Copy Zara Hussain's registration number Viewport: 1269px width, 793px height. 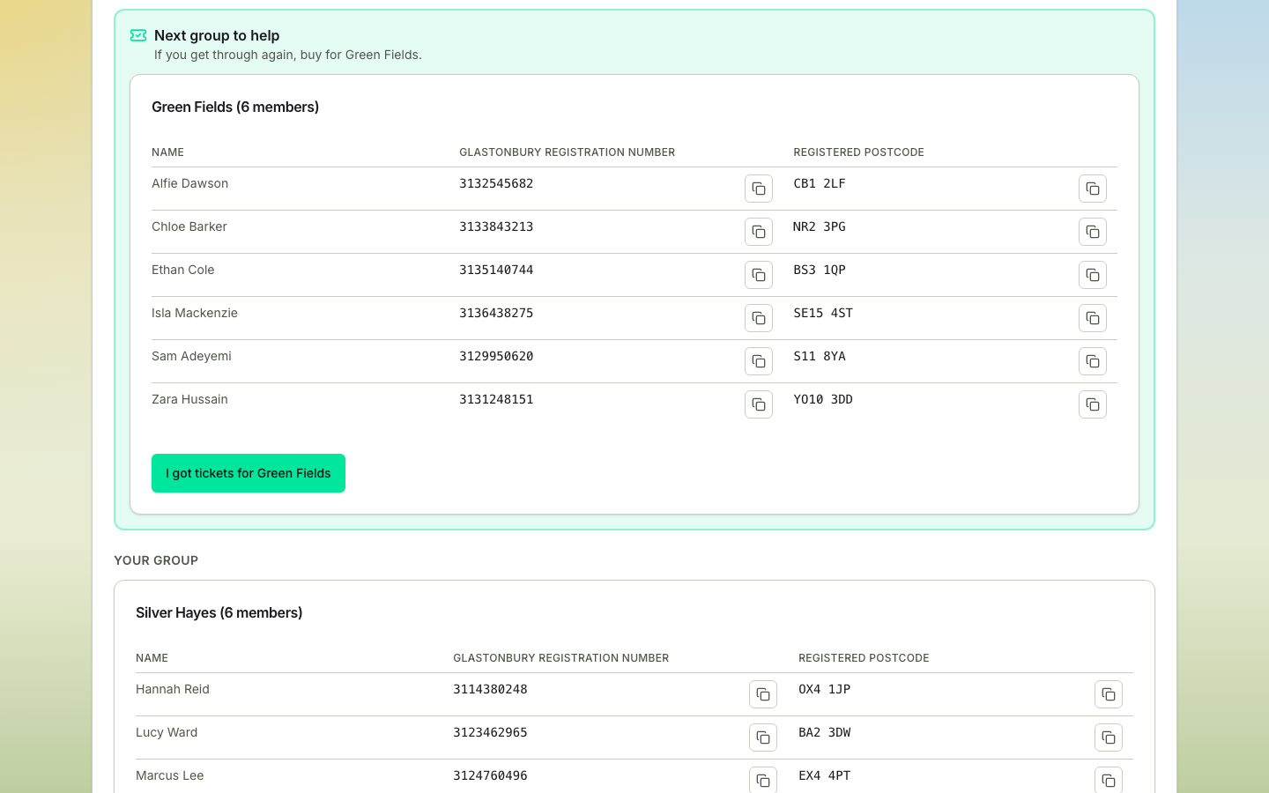(759, 404)
